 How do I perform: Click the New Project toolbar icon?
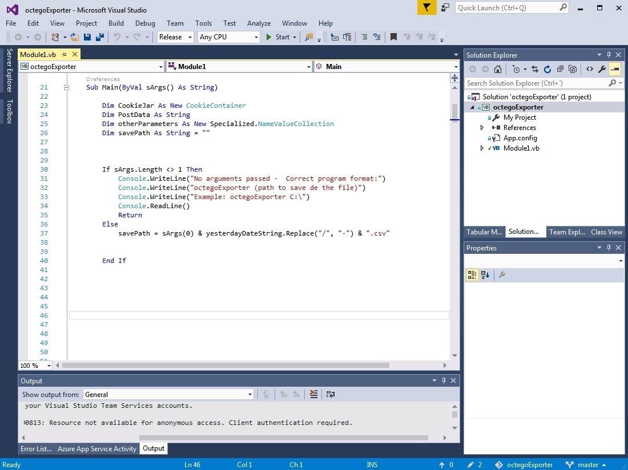(x=55, y=37)
